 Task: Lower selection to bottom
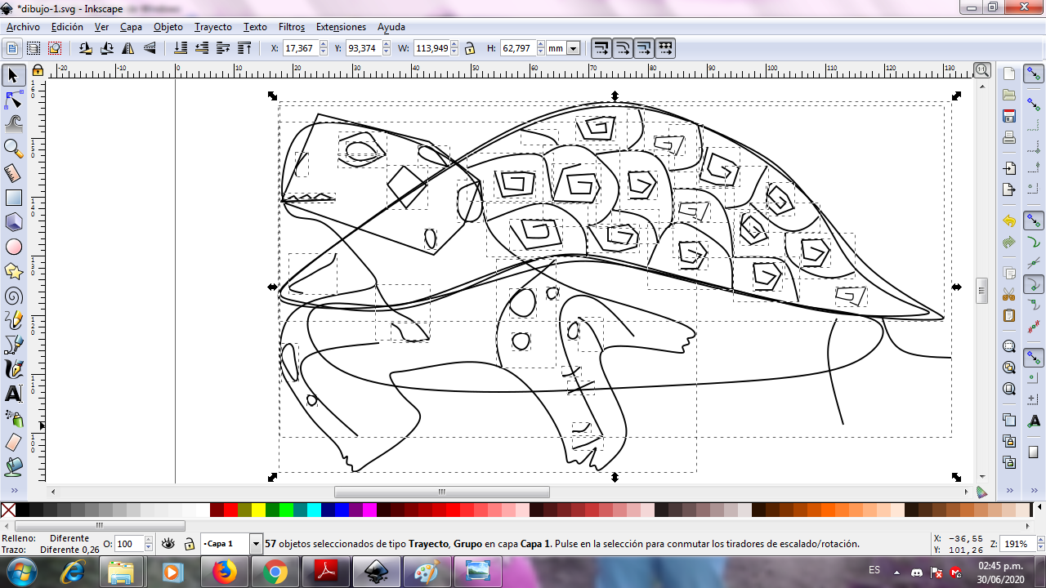click(x=181, y=48)
